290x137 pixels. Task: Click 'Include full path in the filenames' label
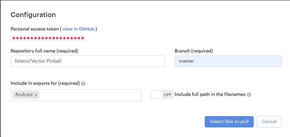coord(210,94)
